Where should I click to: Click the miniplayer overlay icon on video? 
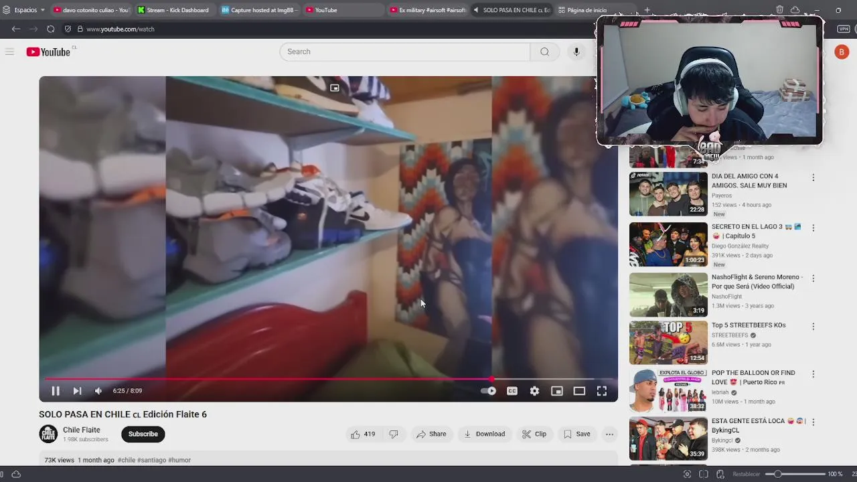[335, 88]
